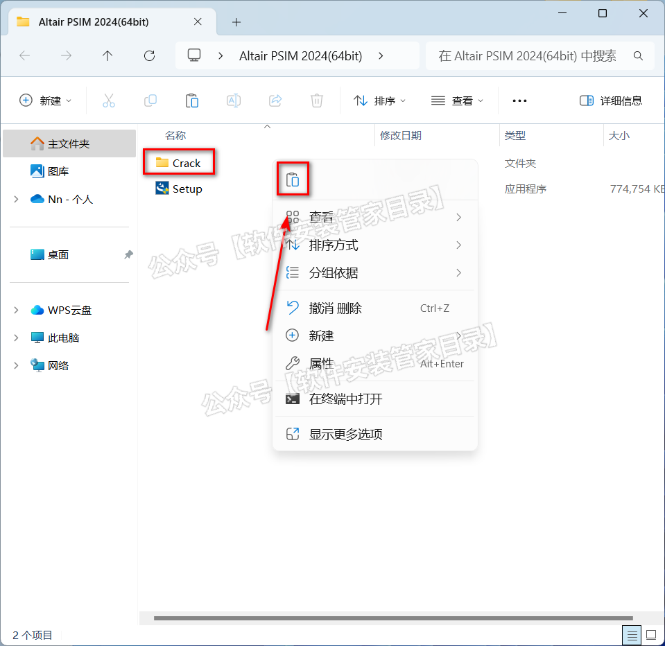
Task: Open 新建 in the context menu
Action: pyautogui.click(x=375, y=335)
